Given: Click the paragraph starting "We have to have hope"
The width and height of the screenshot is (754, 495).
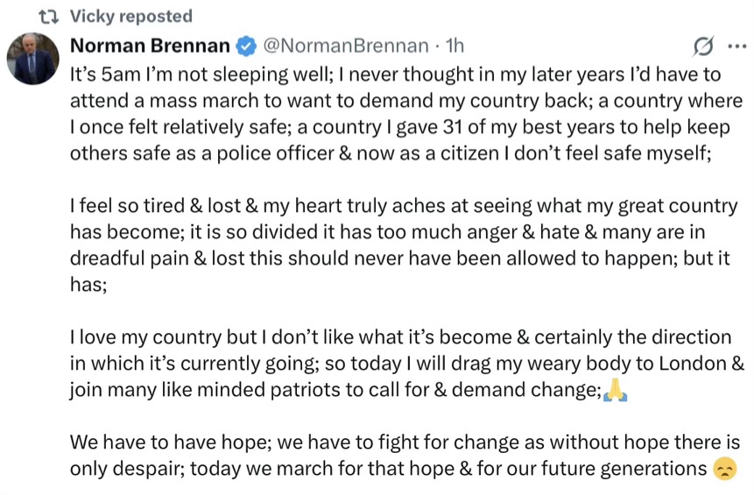Looking at the screenshot, I should [x=405, y=455].
